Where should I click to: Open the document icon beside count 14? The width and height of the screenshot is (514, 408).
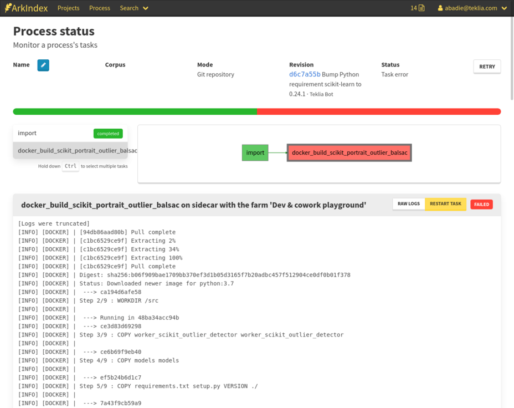tap(422, 8)
